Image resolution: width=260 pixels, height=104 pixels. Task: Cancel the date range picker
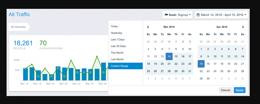pos(225,90)
